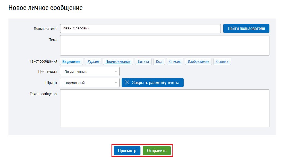Apply underline with Подчеркивание button
The image size is (282, 160).
pyautogui.click(x=118, y=61)
